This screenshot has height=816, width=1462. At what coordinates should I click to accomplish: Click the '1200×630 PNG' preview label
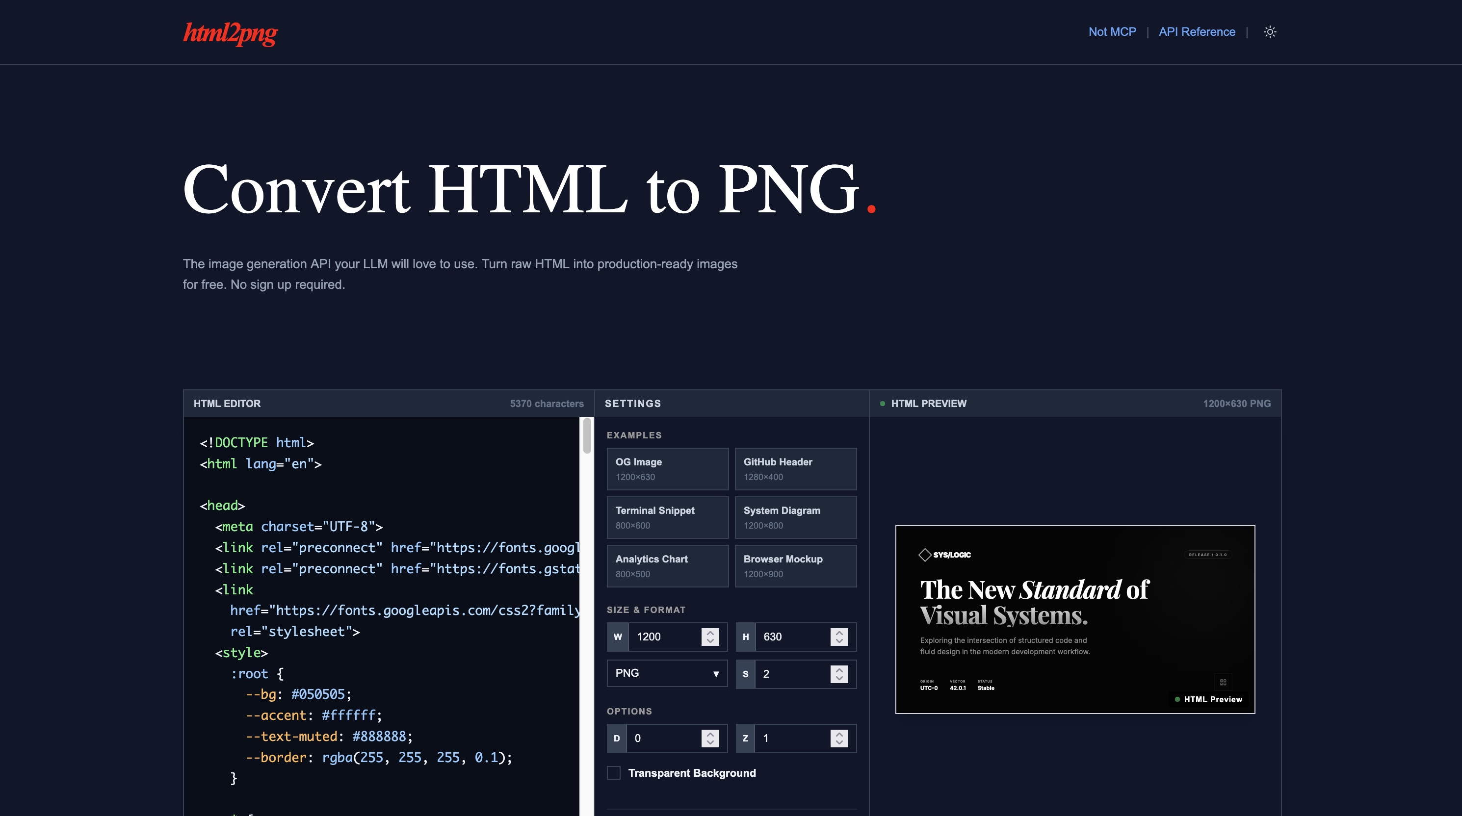click(1237, 404)
